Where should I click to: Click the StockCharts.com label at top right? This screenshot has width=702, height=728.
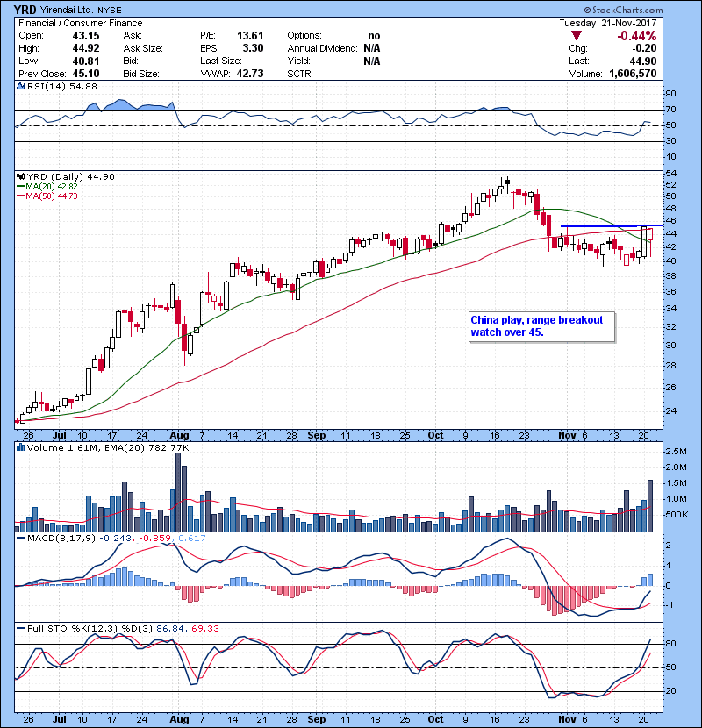point(624,10)
